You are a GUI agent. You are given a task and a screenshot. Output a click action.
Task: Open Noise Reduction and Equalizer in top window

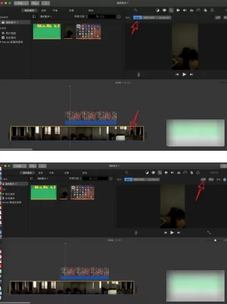(191, 10)
